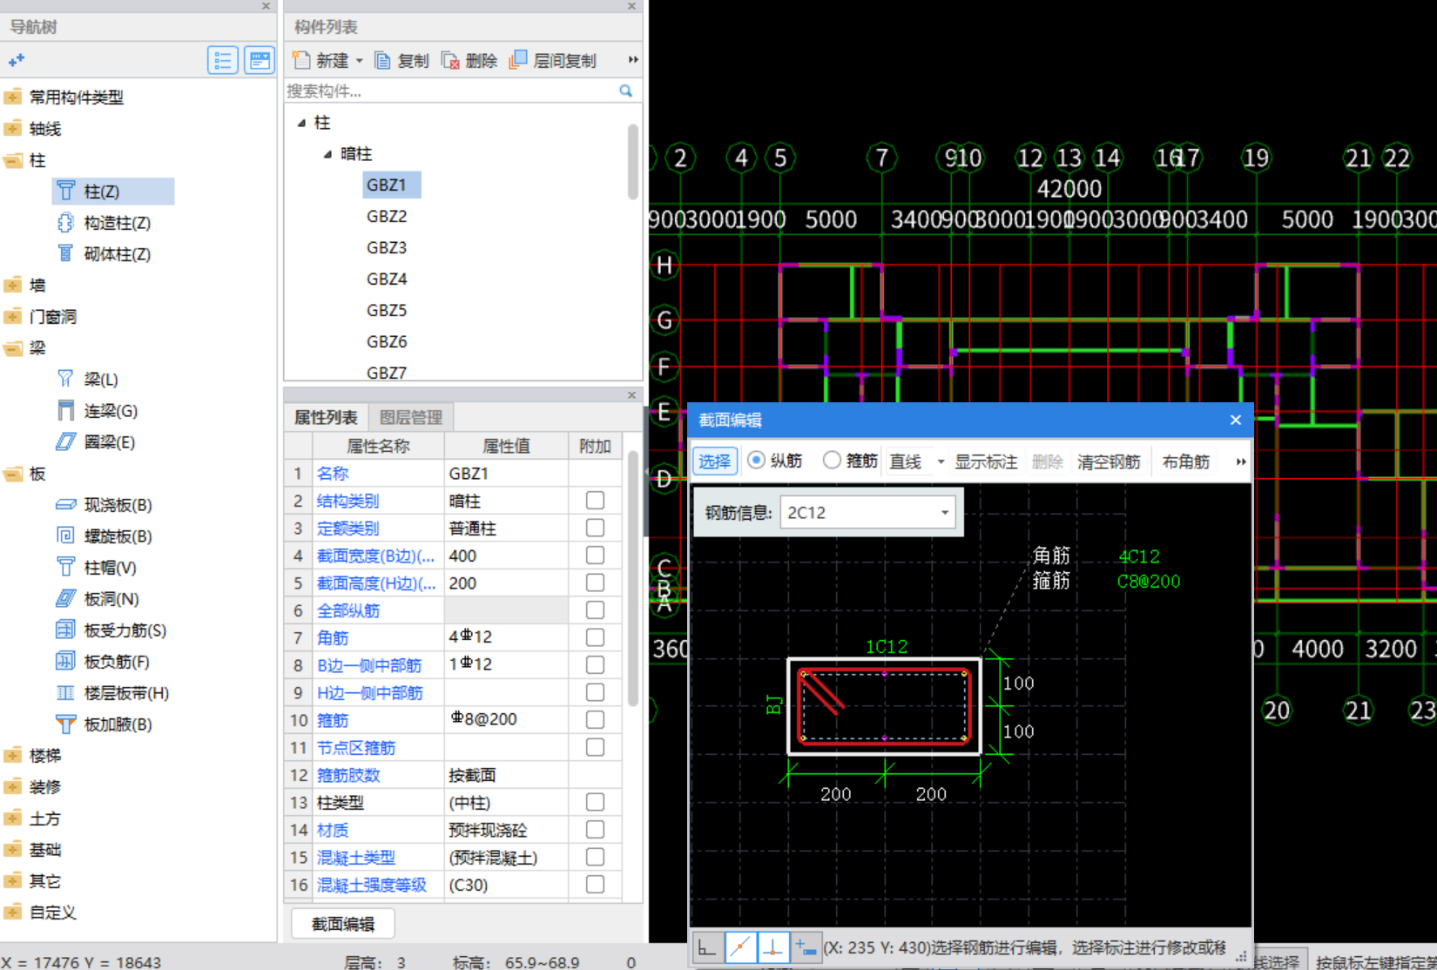Select the 梁(L) beam icon
The width and height of the screenshot is (1437, 970).
tap(65, 379)
